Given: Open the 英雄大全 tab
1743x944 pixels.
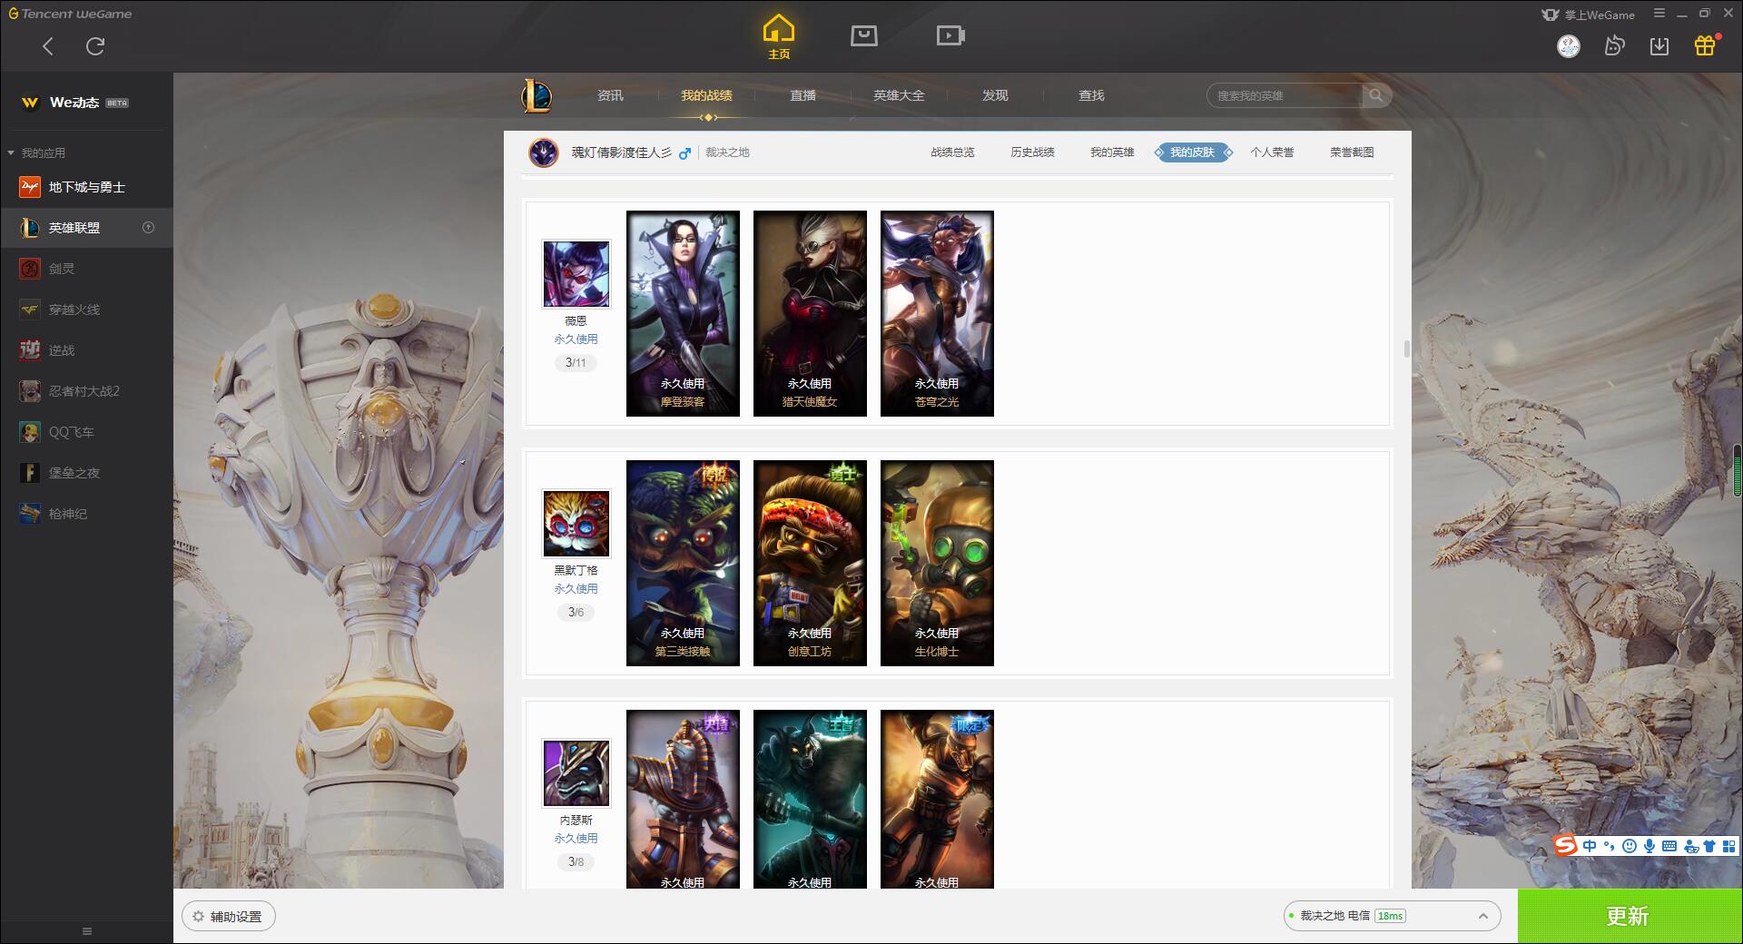Looking at the screenshot, I should [899, 95].
